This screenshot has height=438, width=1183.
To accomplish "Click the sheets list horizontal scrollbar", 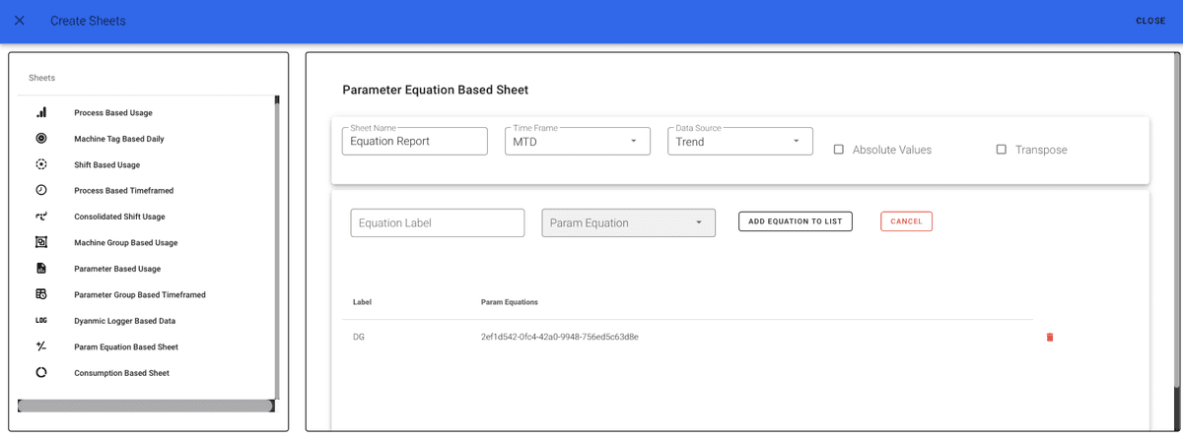I will (x=146, y=406).
